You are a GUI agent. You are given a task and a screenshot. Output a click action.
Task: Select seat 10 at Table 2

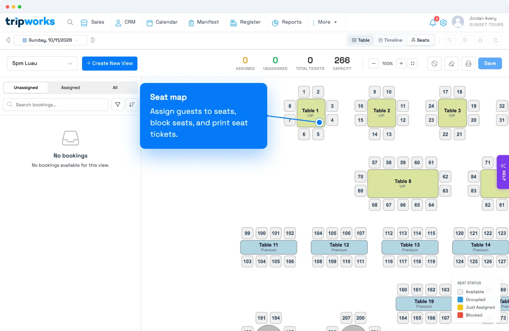click(389, 92)
